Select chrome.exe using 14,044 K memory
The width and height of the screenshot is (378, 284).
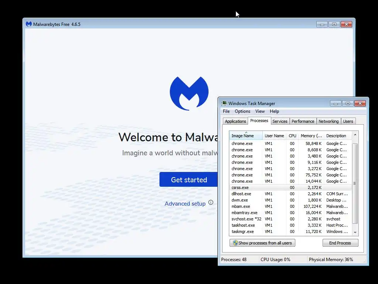[x=290, y=181]
